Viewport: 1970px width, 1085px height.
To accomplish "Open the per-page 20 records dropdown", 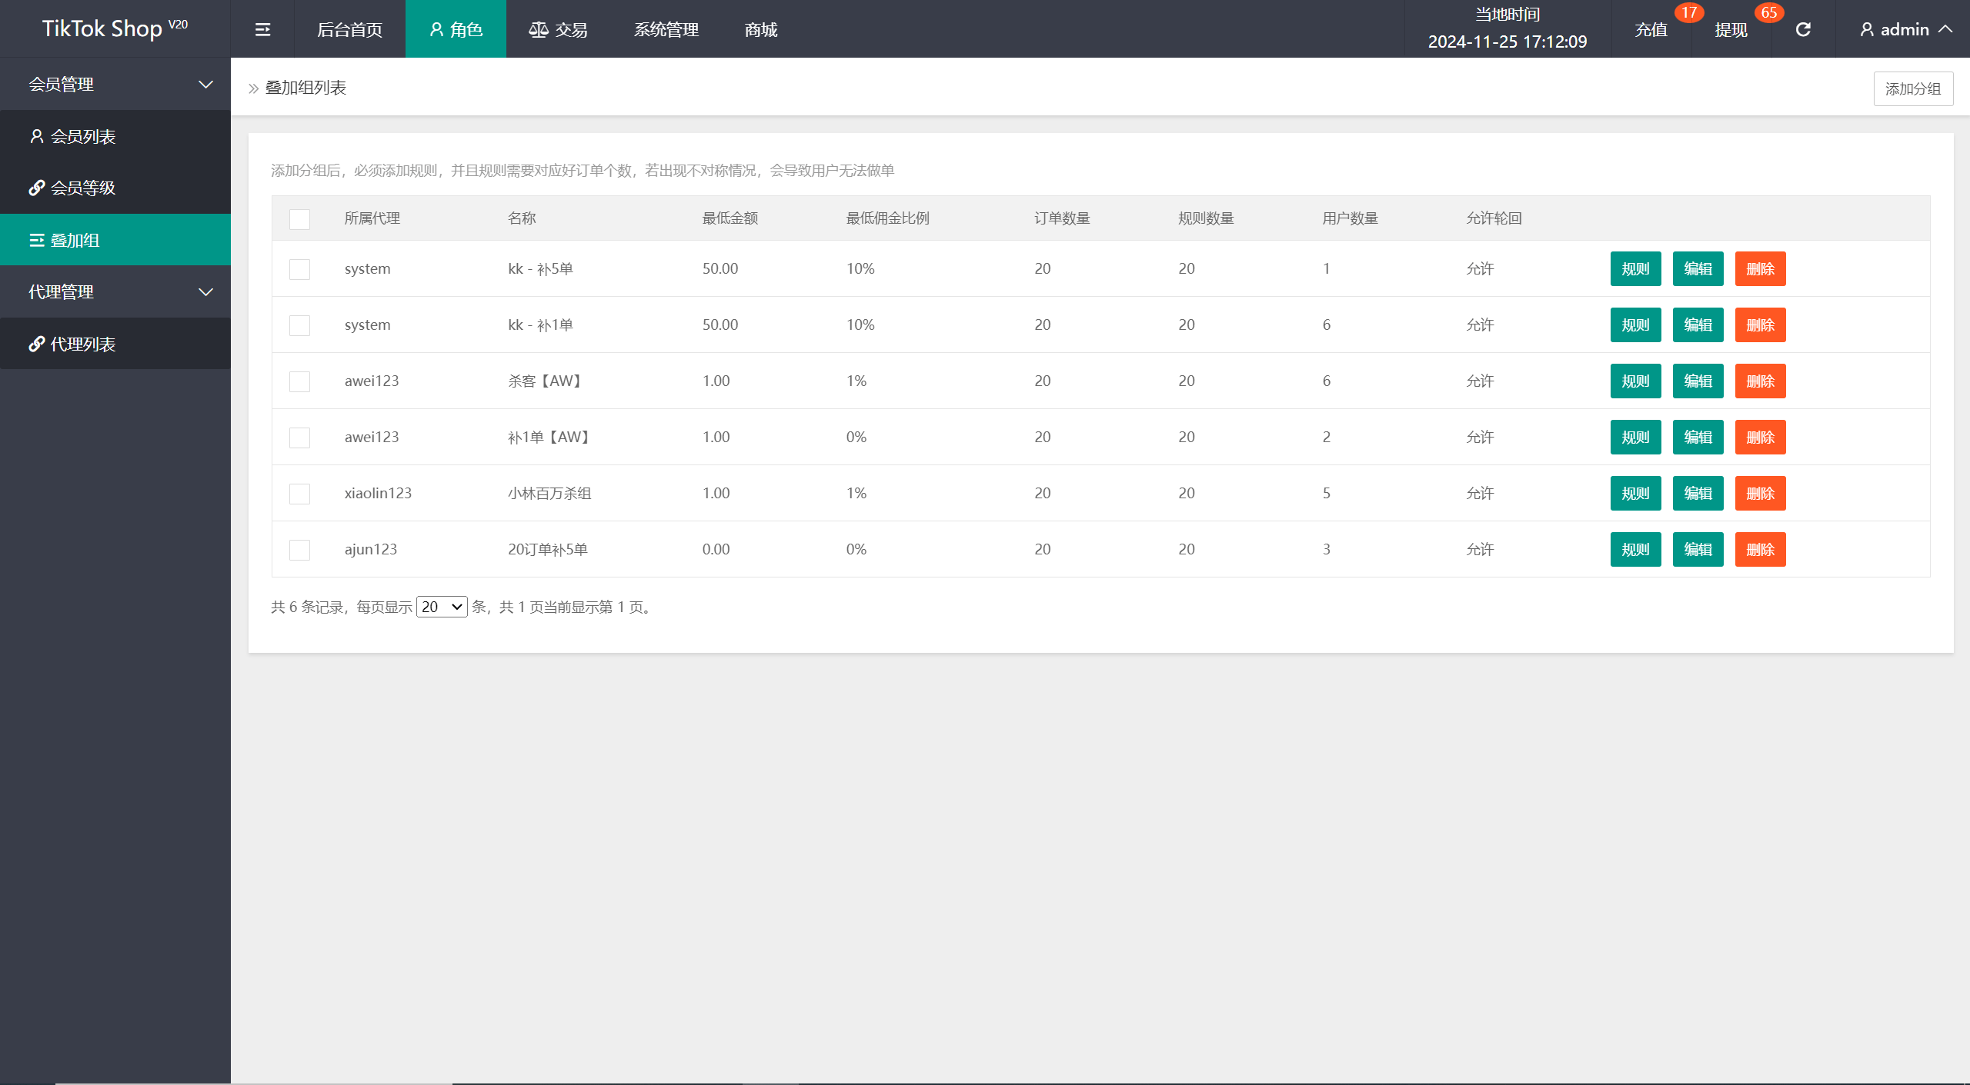I will point(442,607).
